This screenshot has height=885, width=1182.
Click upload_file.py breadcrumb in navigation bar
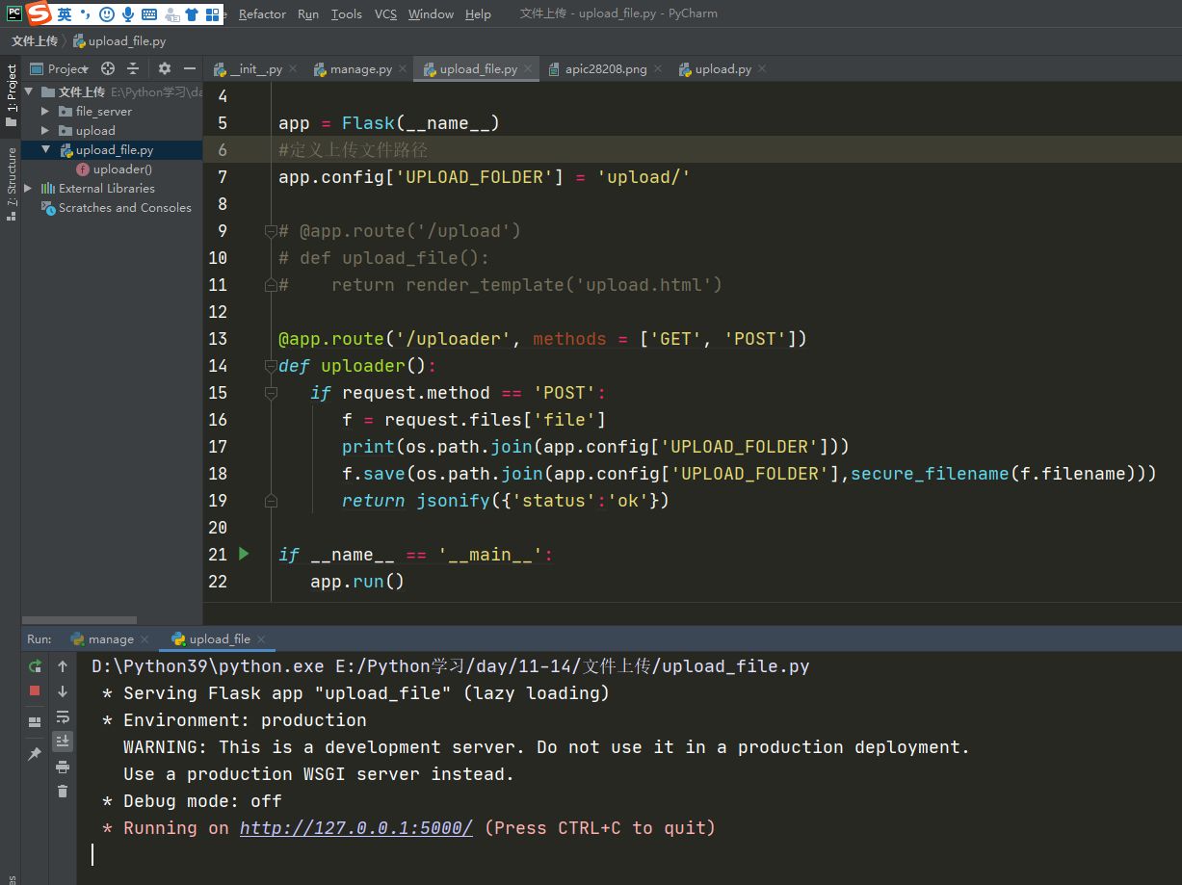tap(119, 41)
